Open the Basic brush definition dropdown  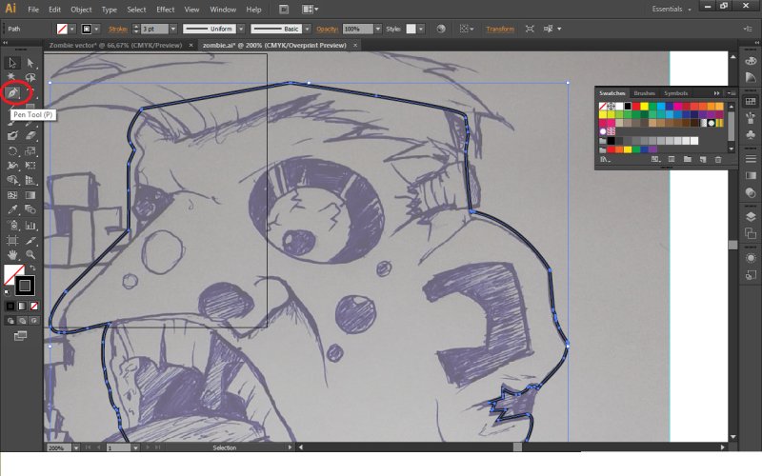(x=307, y=30)
